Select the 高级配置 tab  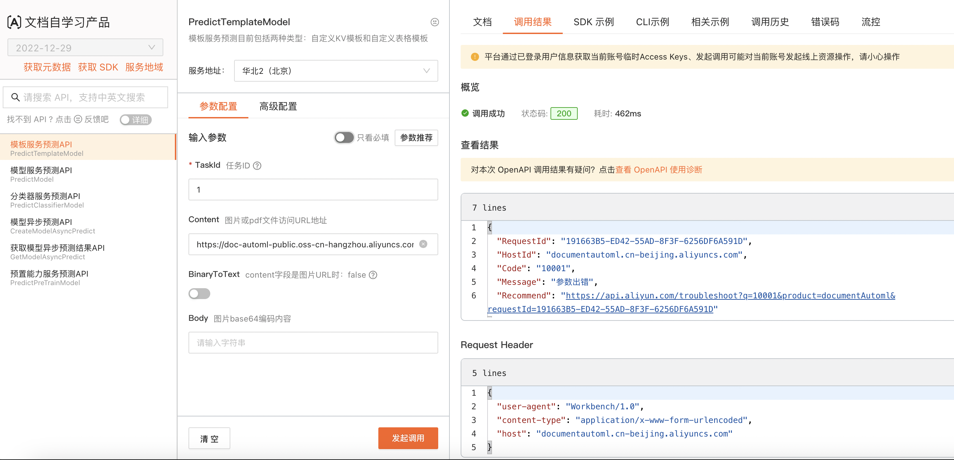(x=278, y=106)
